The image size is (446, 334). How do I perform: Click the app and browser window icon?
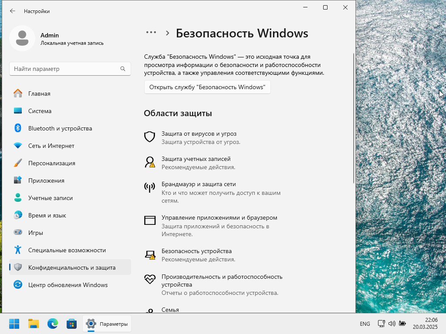tap(150, 220)
